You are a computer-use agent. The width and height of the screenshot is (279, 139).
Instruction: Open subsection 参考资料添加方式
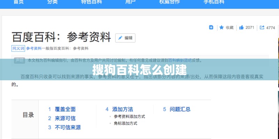point(129,117)
